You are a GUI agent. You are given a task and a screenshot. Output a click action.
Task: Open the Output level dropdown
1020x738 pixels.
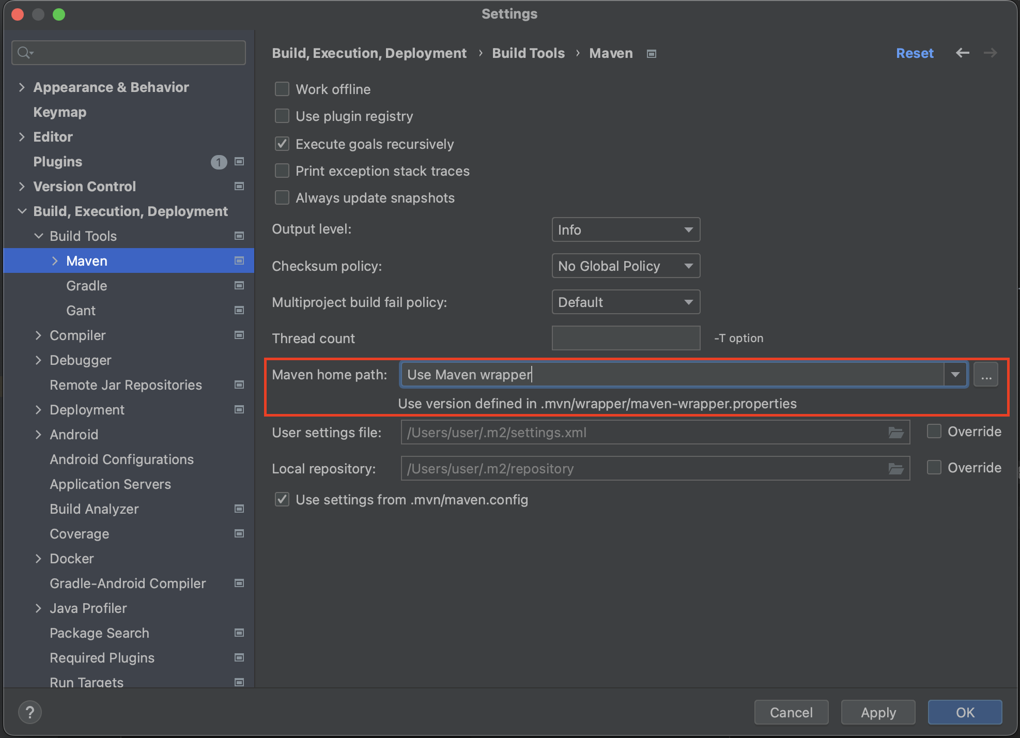click(x=625, y=230)
